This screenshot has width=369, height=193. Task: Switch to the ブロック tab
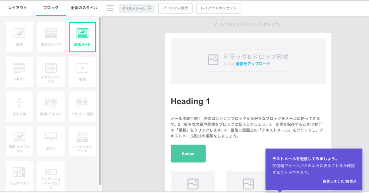click(51, 8)
